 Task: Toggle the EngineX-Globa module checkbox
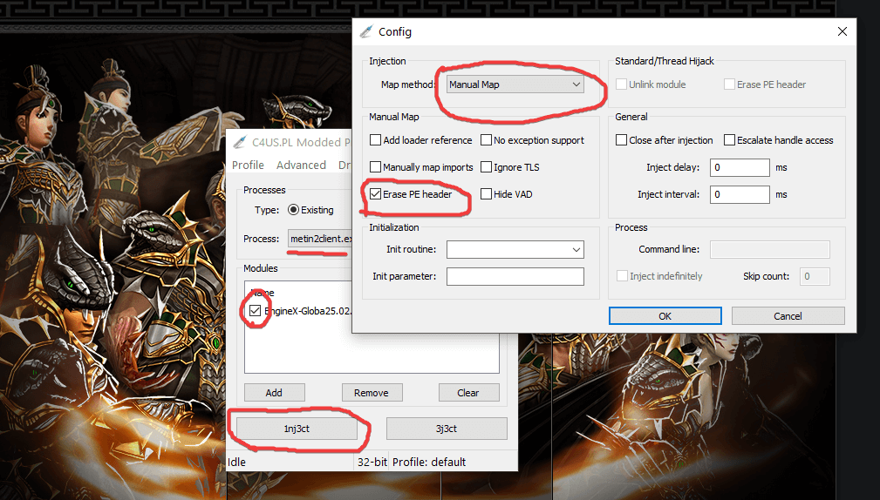[x=256, y=310]
